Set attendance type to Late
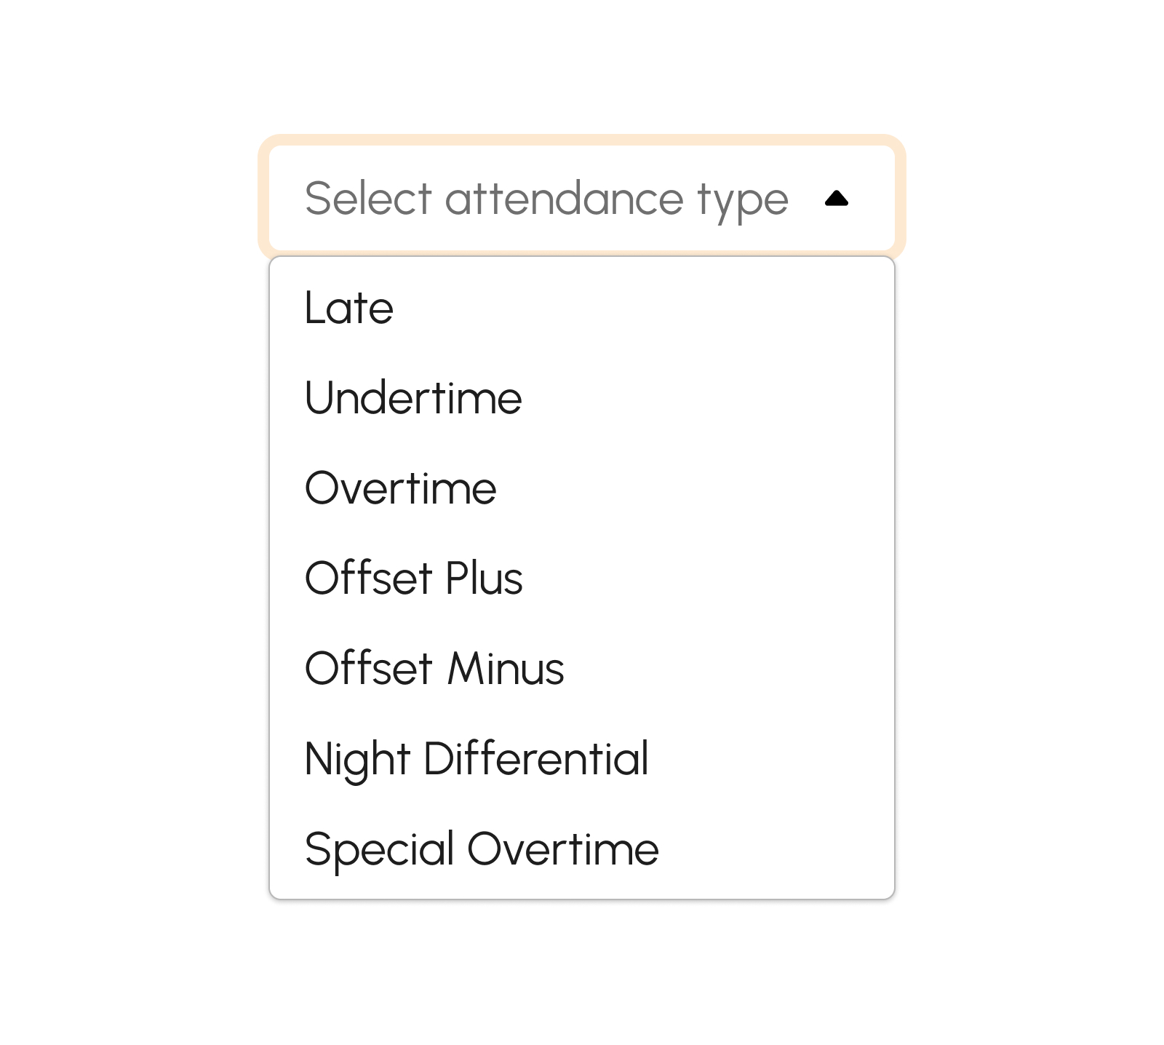The width and height of the screenshot is (1164, 1045). [349, 308]
